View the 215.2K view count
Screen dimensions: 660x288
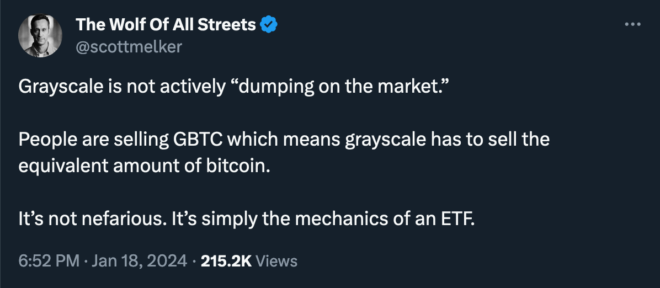[x=226, y=262]
